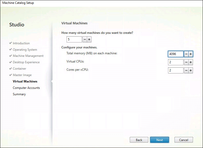Image resolution: width=203 pixels, height=148 pixels.
Task: Click the Back button
Action: coord(139,140)
